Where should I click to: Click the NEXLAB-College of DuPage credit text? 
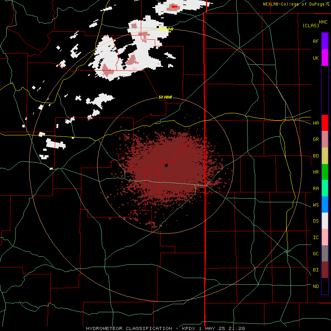[x=293, y=4]
